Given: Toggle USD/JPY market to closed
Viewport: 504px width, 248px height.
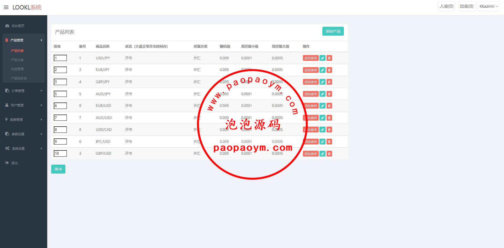Looking at the screenshot, I should pos(311,58).
